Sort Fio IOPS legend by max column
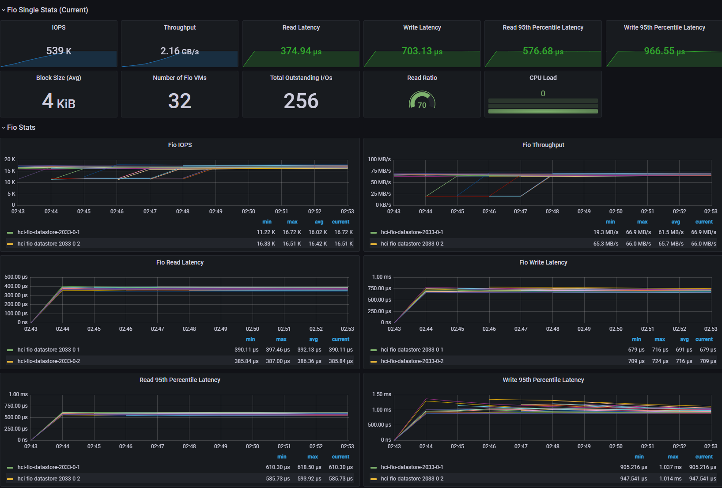The image size is (722, 488). [x=292, y=222]
